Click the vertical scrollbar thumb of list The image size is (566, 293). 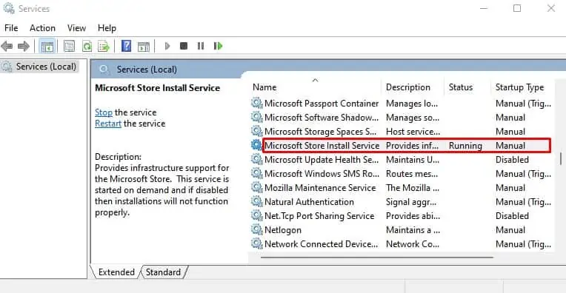point(561,158)
